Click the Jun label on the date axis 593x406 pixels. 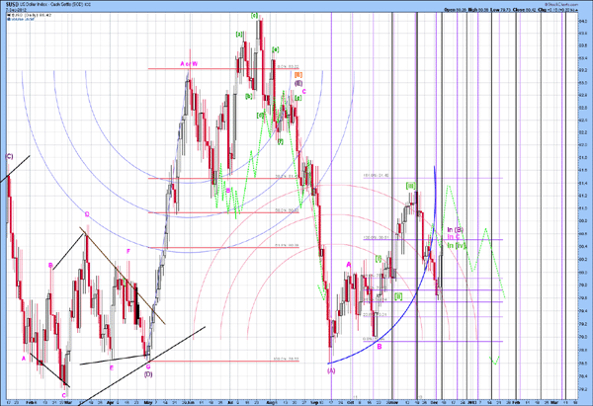point(189,402)
